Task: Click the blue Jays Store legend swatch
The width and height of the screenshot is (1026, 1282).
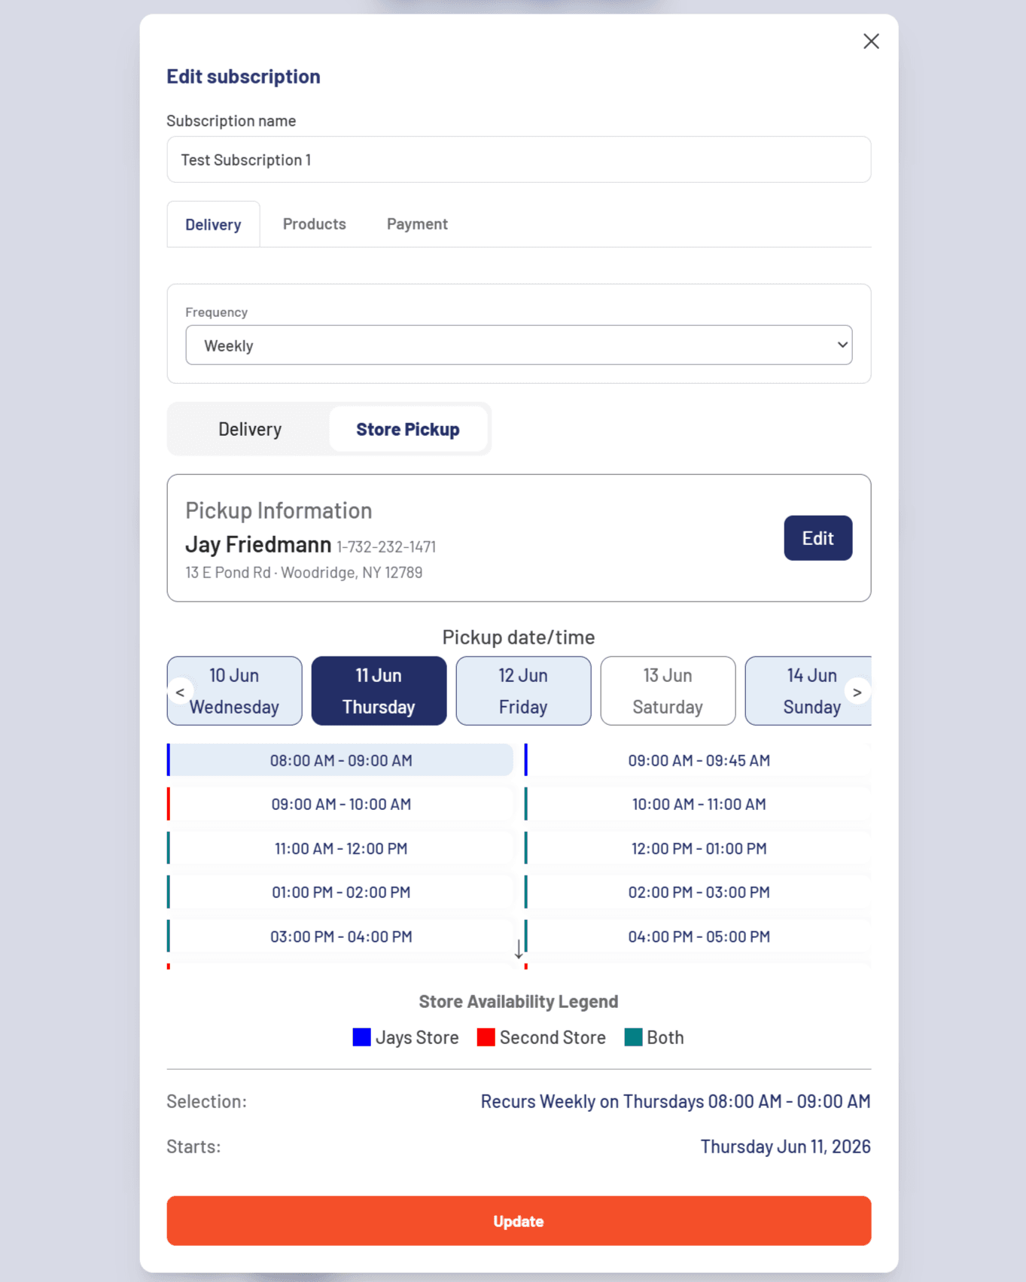Action: 361,1037
